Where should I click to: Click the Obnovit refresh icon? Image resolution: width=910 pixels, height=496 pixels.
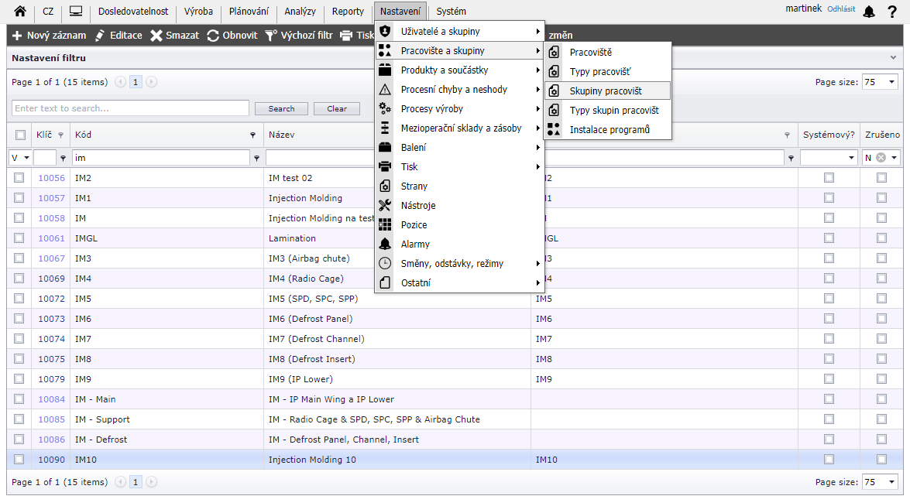213,36
